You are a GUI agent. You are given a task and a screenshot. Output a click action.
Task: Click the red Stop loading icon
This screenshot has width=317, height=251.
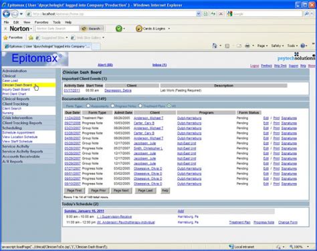(x=221, y=14)
